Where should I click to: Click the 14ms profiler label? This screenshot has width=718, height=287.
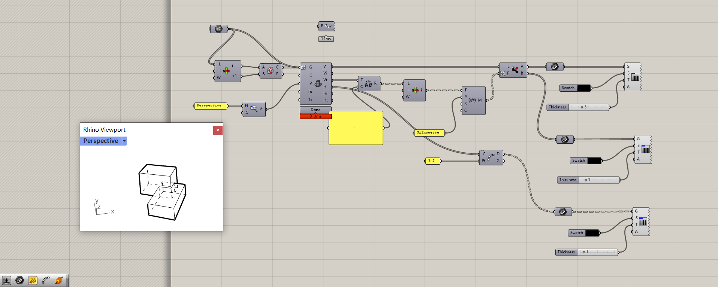(x=326, y=39)
